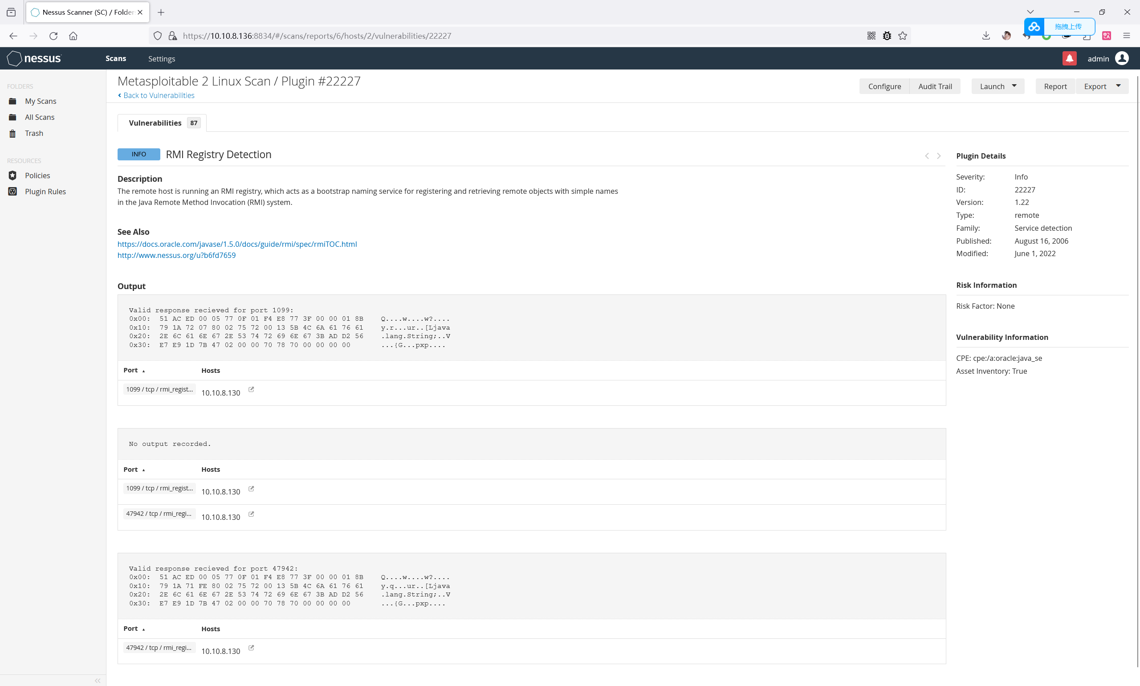Click the 'No output recorded.' text
The width and height of the screenshot is (1140, 686).
170,444
